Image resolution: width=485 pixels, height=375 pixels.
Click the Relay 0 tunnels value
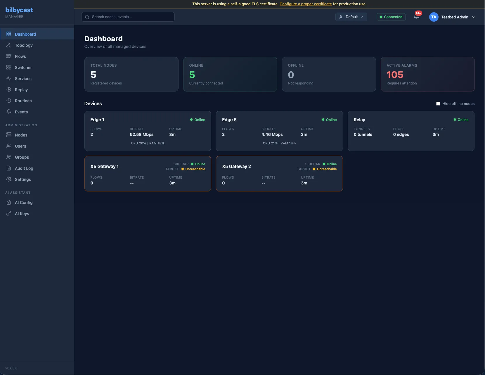pyautogui.click(x=363, y=134)
